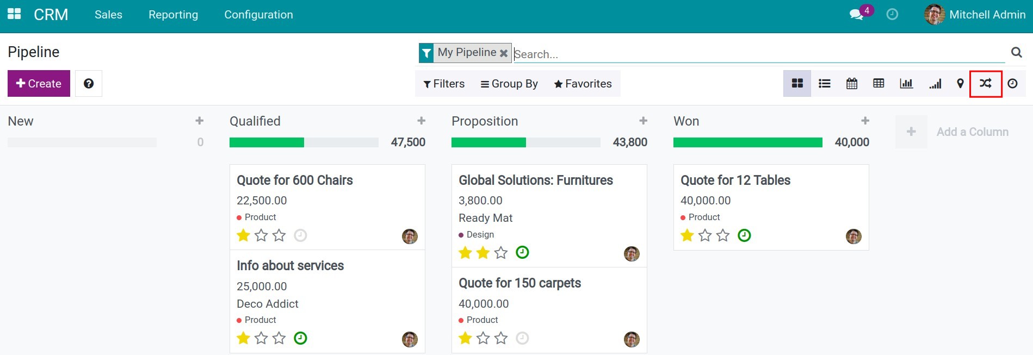Set second star on Quote for 12 Tables
Screen dimensions: 1033x355
coord(705,235)
